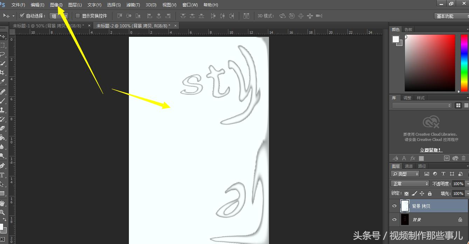Open the layer blend mode dropdown showing 正常
Viewport: 469px width, 244px height.
point(410,183)
